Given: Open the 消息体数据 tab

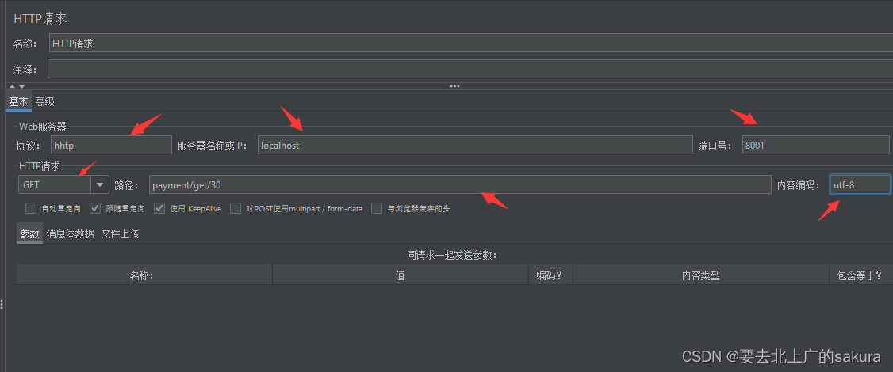Looking at the screenshot, I should 71,233.
